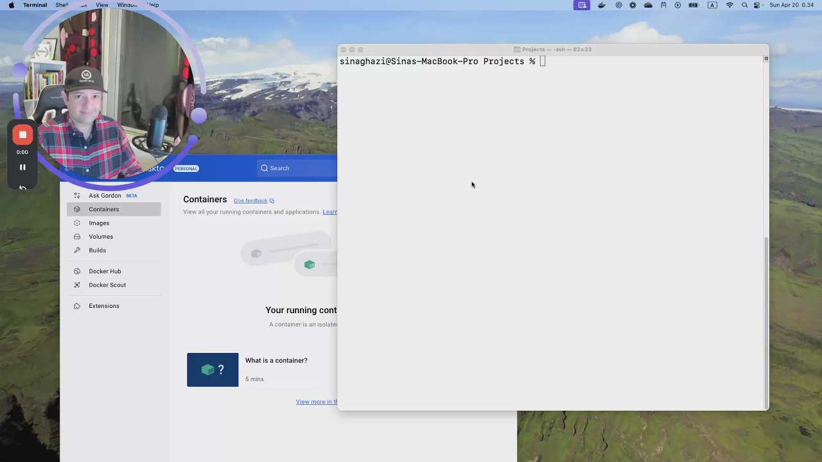Open the ChatGPT menu bar icon

point(618,5)
